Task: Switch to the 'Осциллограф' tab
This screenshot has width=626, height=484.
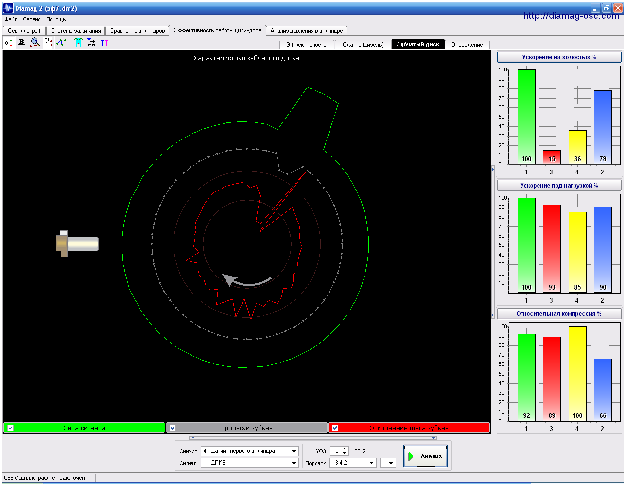Action: tap(24, 31)
